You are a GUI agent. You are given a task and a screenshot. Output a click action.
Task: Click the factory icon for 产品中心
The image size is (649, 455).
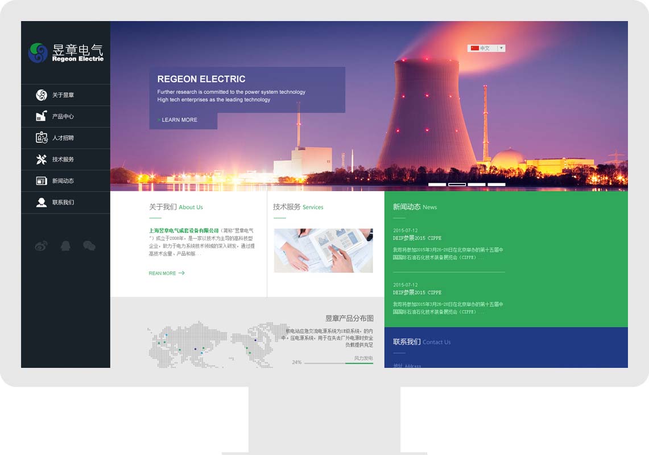pyautogui.click(x=42, y=116)
